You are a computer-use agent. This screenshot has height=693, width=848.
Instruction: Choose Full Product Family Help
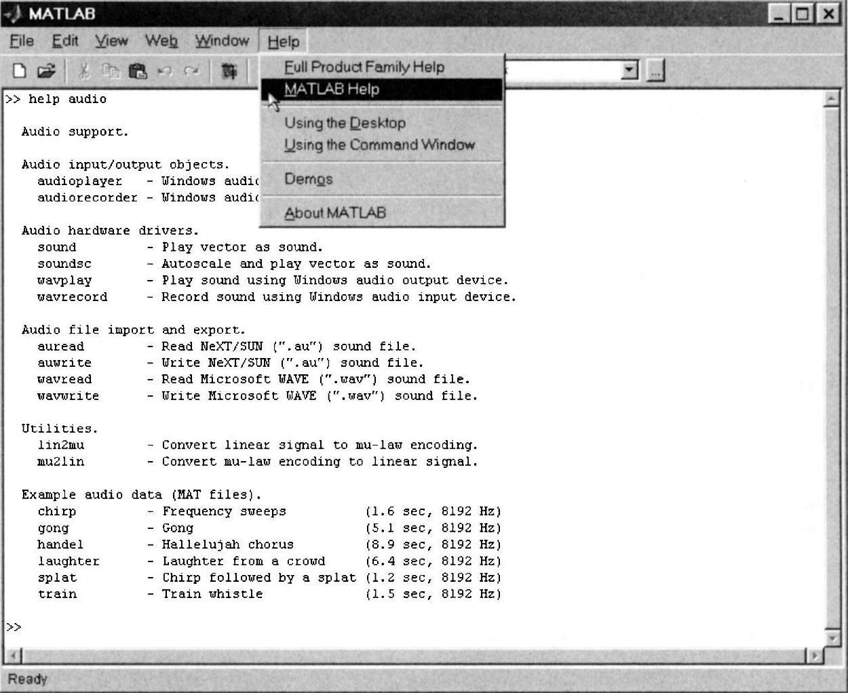click(364, 67)
